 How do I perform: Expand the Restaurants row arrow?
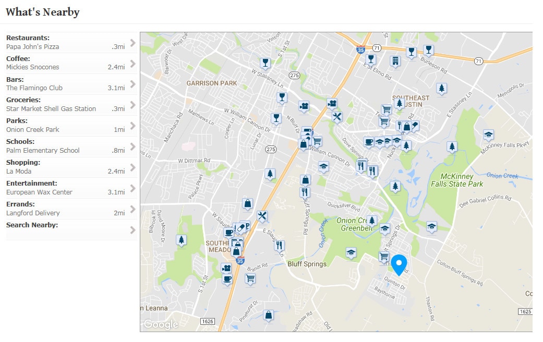pyautogui.click(x=132, y=43)
